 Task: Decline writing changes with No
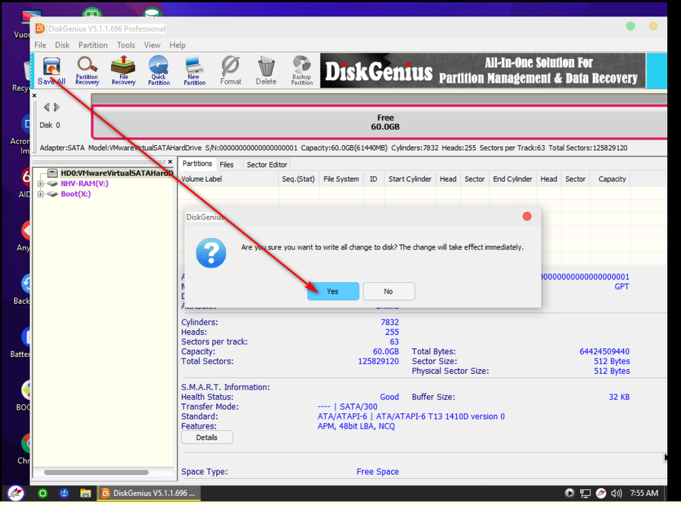[389, 291]
